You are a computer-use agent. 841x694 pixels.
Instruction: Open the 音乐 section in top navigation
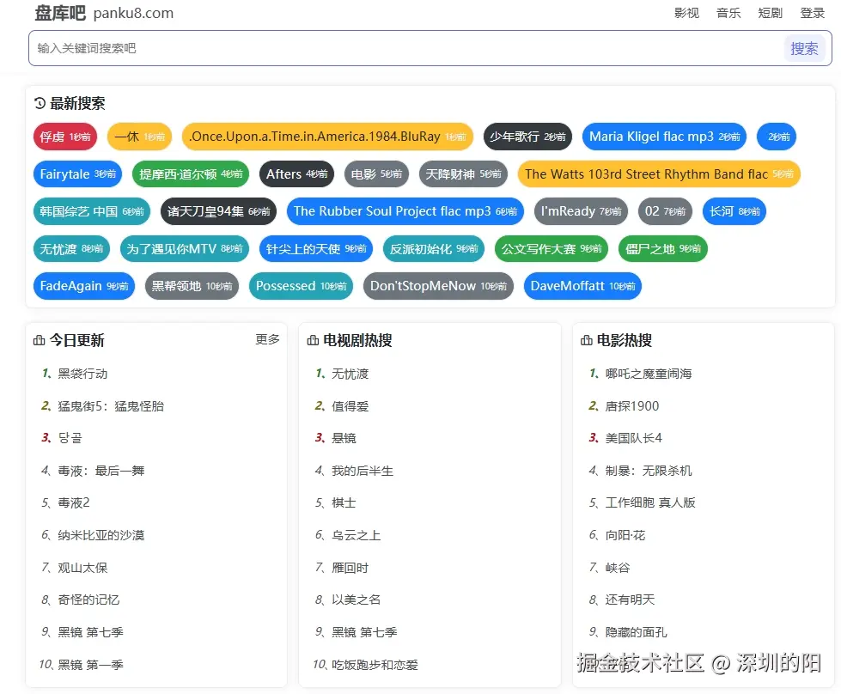coord(728,13)
